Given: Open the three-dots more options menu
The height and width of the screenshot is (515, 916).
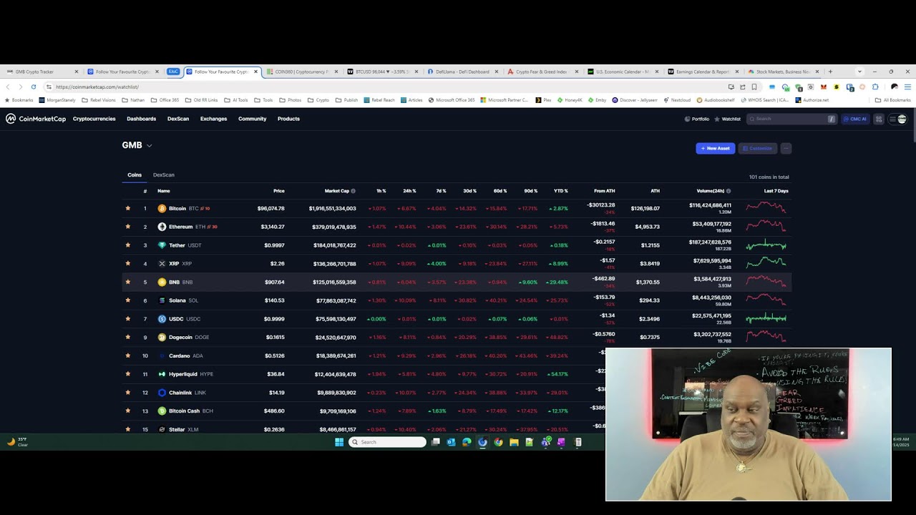Looking at the screenshot, I should pyautogui.click(x=786, y=148).
